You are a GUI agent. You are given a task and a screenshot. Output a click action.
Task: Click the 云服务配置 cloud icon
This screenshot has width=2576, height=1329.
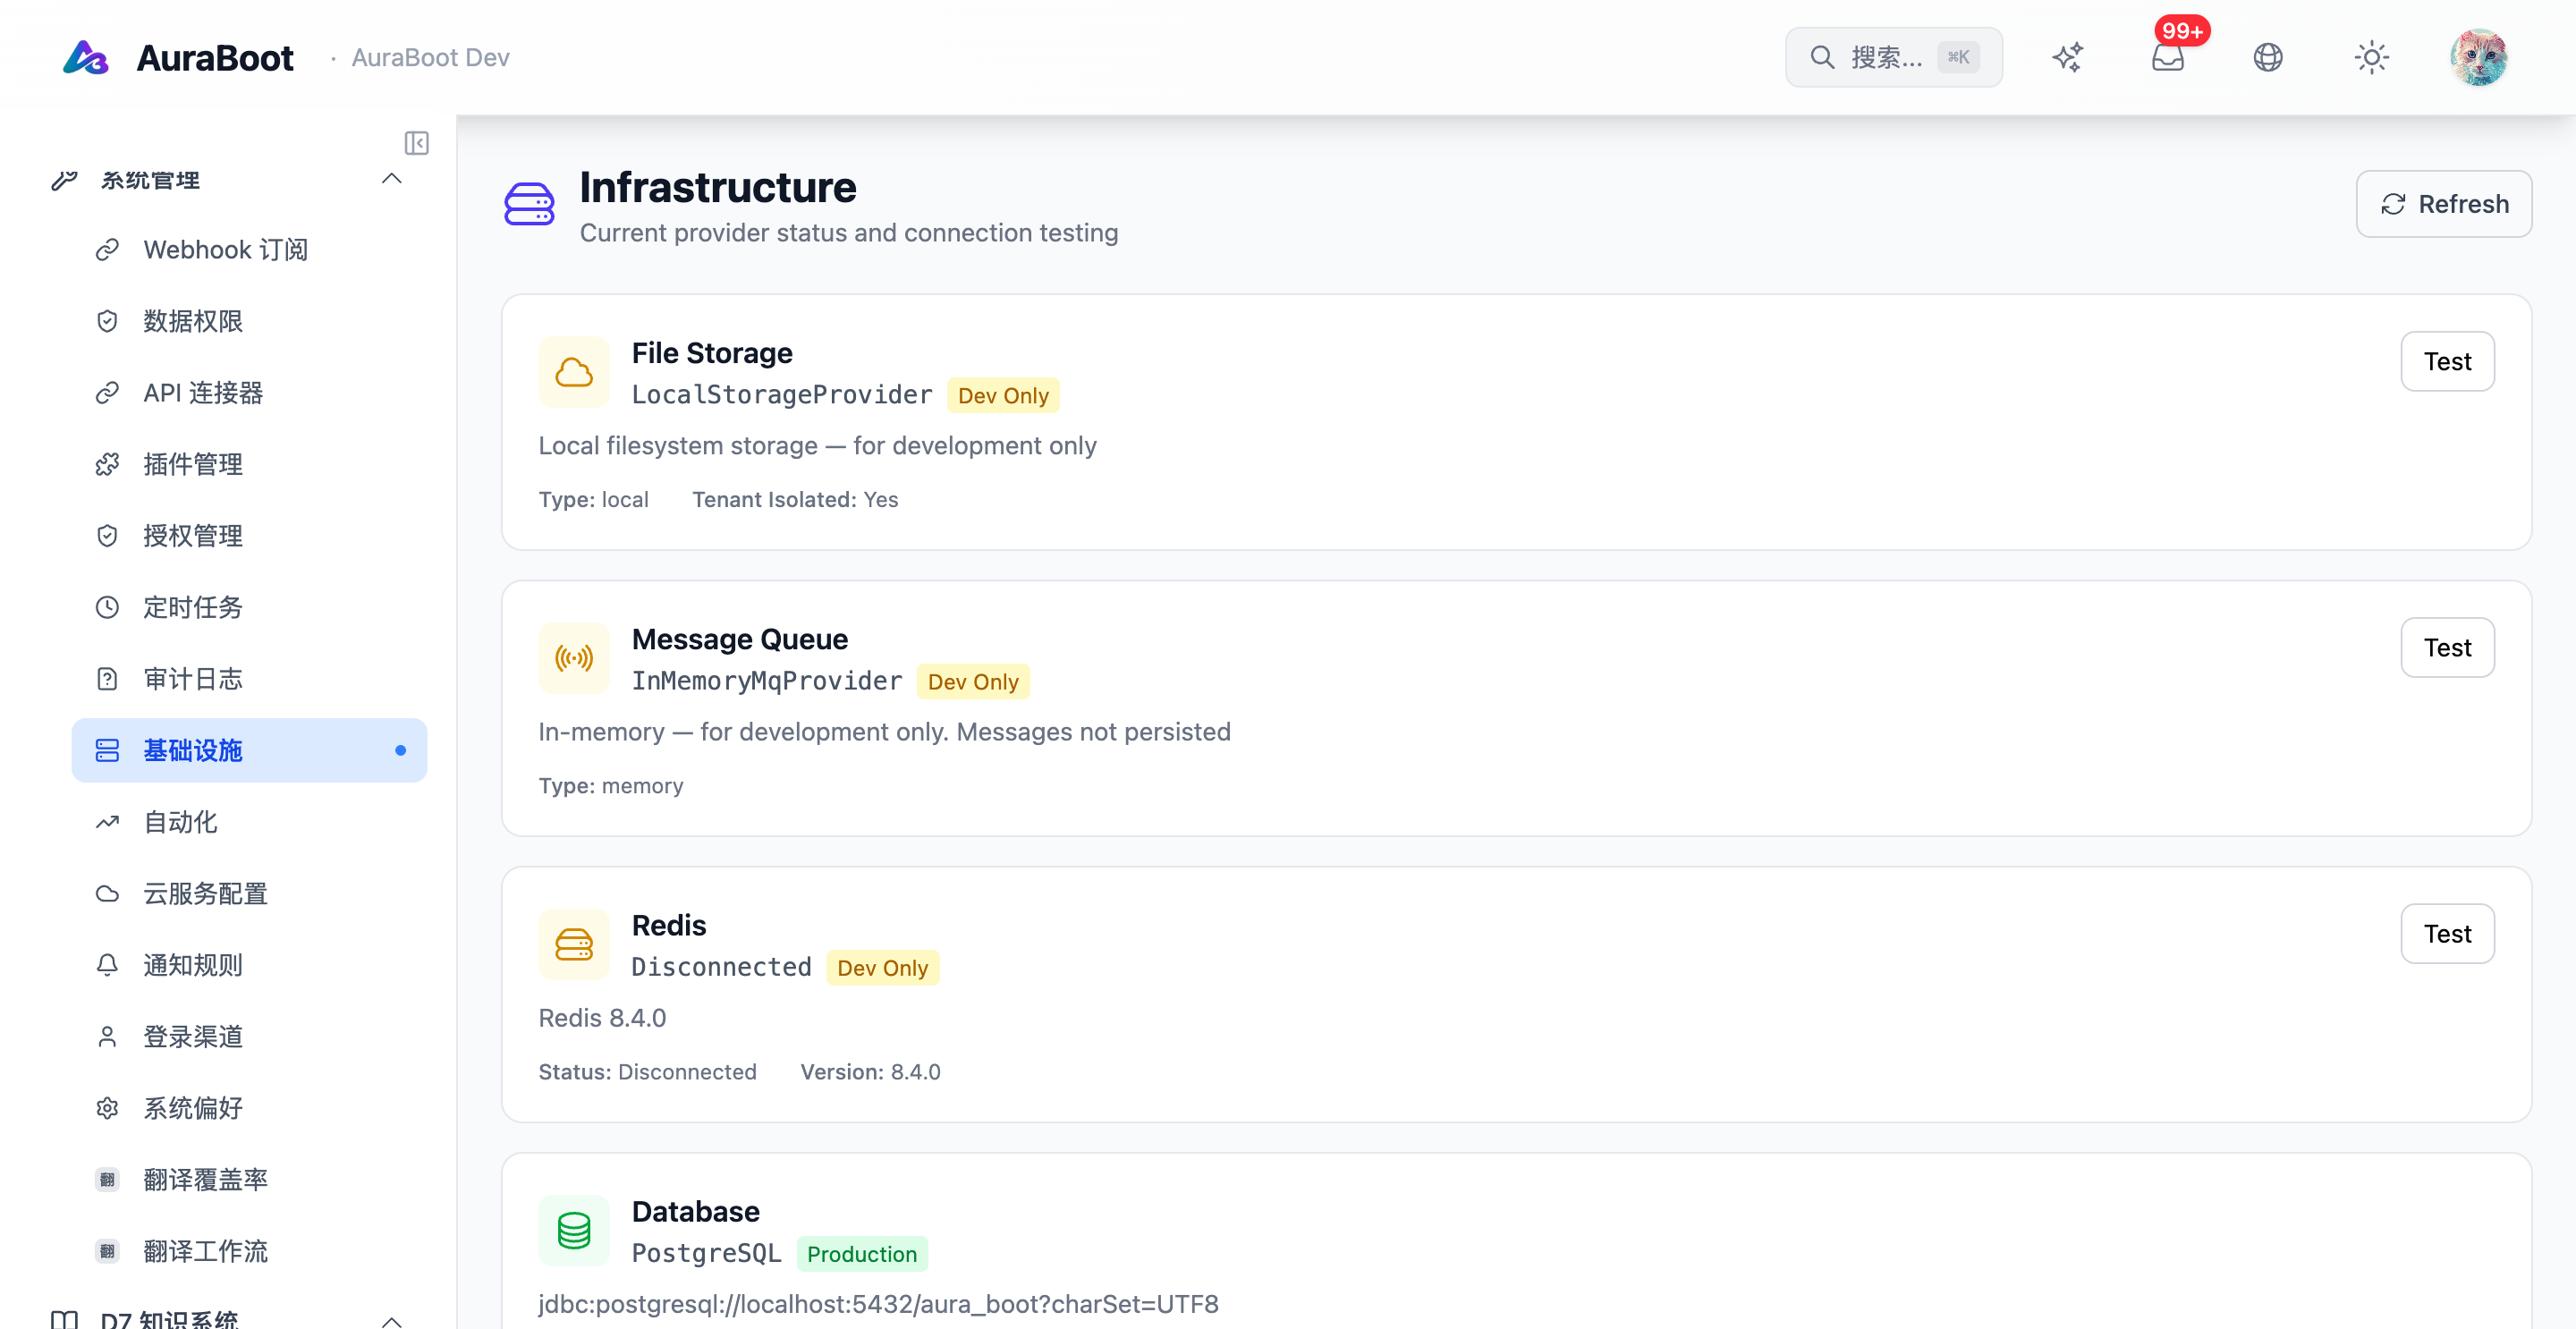click(x=107, y=893)
